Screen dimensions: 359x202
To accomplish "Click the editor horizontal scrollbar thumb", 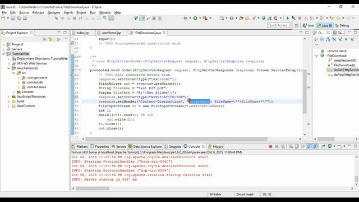I will pyautogui.click(x=176, y=139).
